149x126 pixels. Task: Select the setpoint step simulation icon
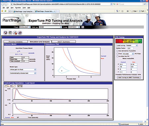point(6,86)
